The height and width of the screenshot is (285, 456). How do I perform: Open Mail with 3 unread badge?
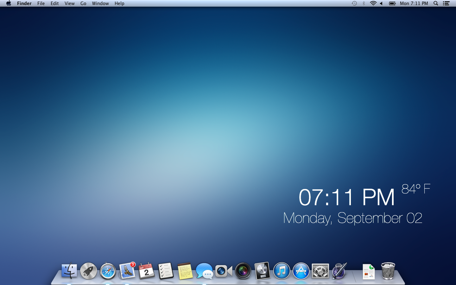(127, 271)
